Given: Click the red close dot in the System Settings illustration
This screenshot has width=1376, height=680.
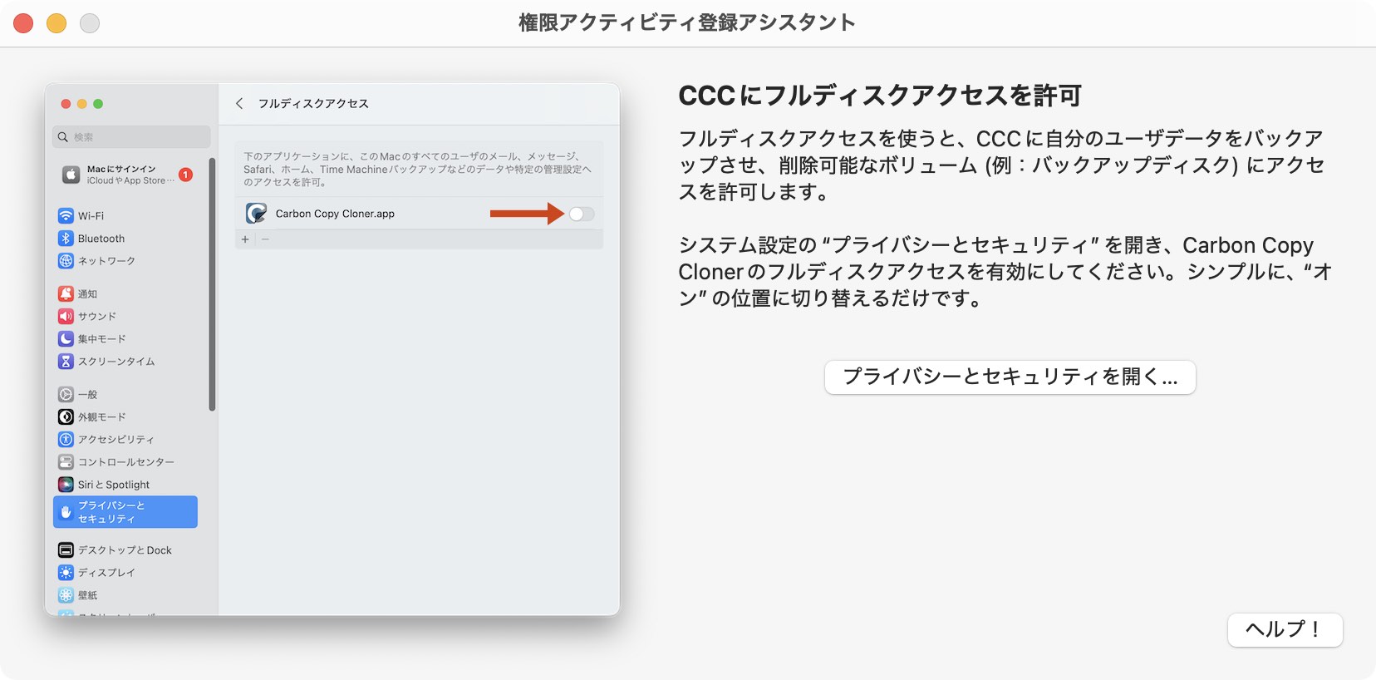Looking at the screenshot, I should [66, 104].
